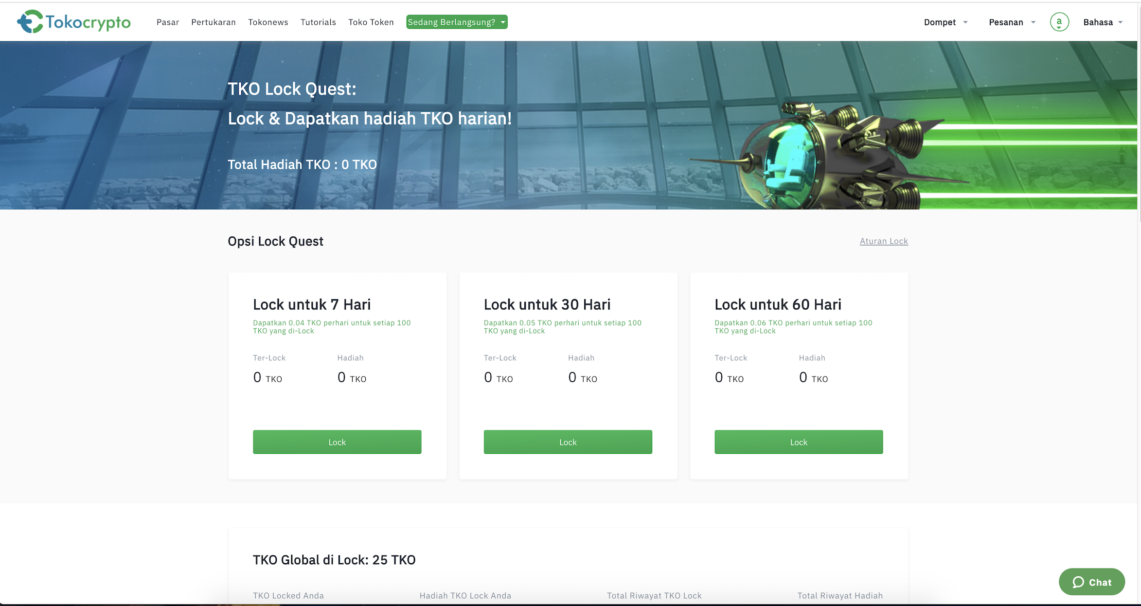Click Hadiah value in 60 Hari card

(813, 377)
